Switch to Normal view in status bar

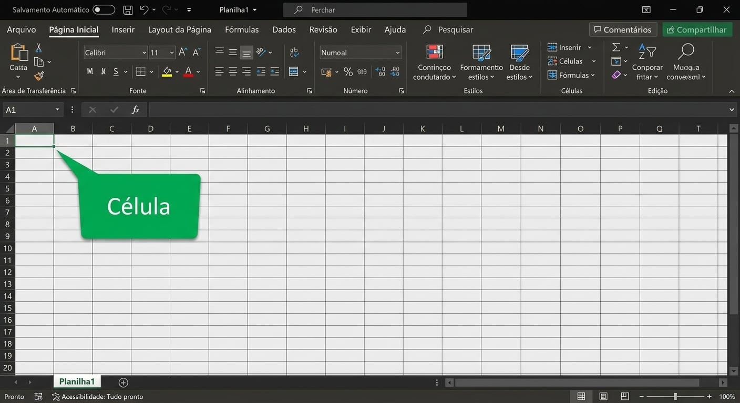[581, 396]
